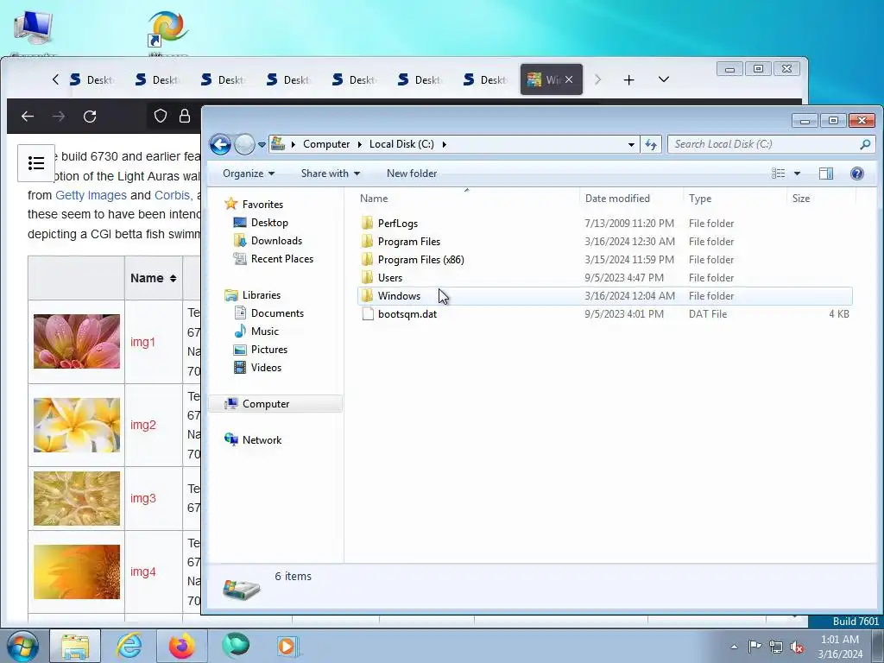Open Firefox from the taskbar

[x=181, y=646]
